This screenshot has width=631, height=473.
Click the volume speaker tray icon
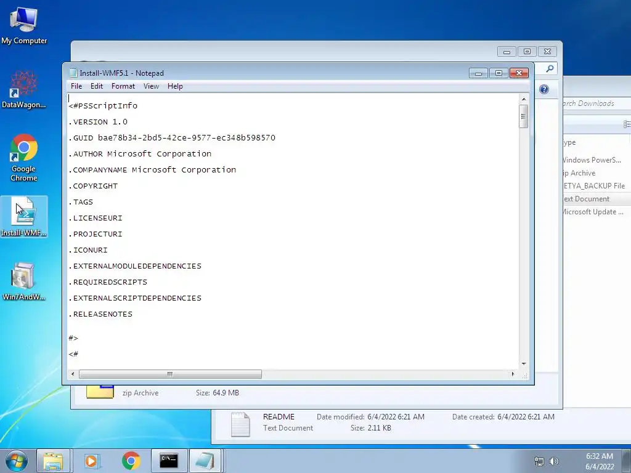coord(554,461)
